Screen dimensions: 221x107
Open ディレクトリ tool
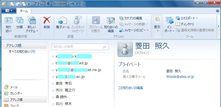tap(185, 24)
